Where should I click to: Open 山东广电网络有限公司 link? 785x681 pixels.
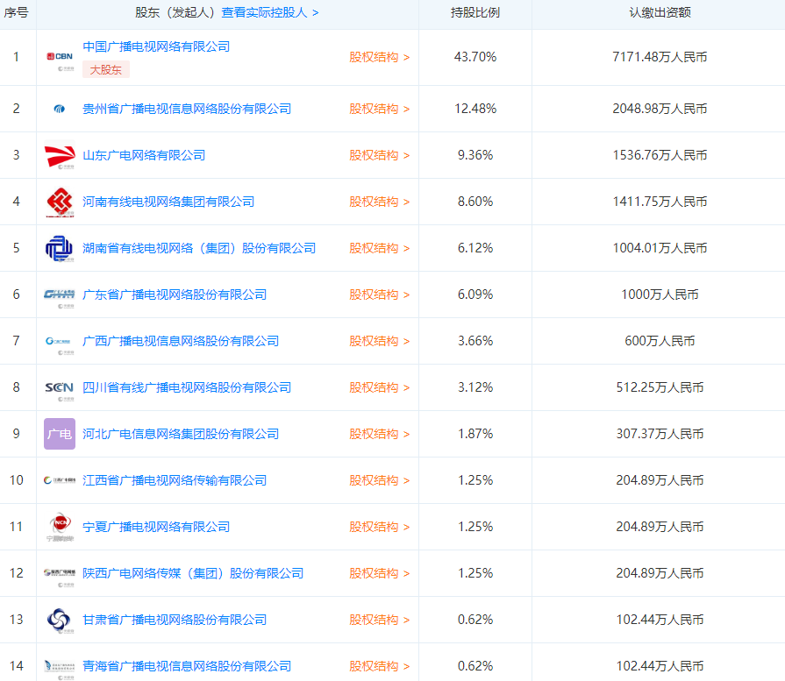[x=144, y=155]
